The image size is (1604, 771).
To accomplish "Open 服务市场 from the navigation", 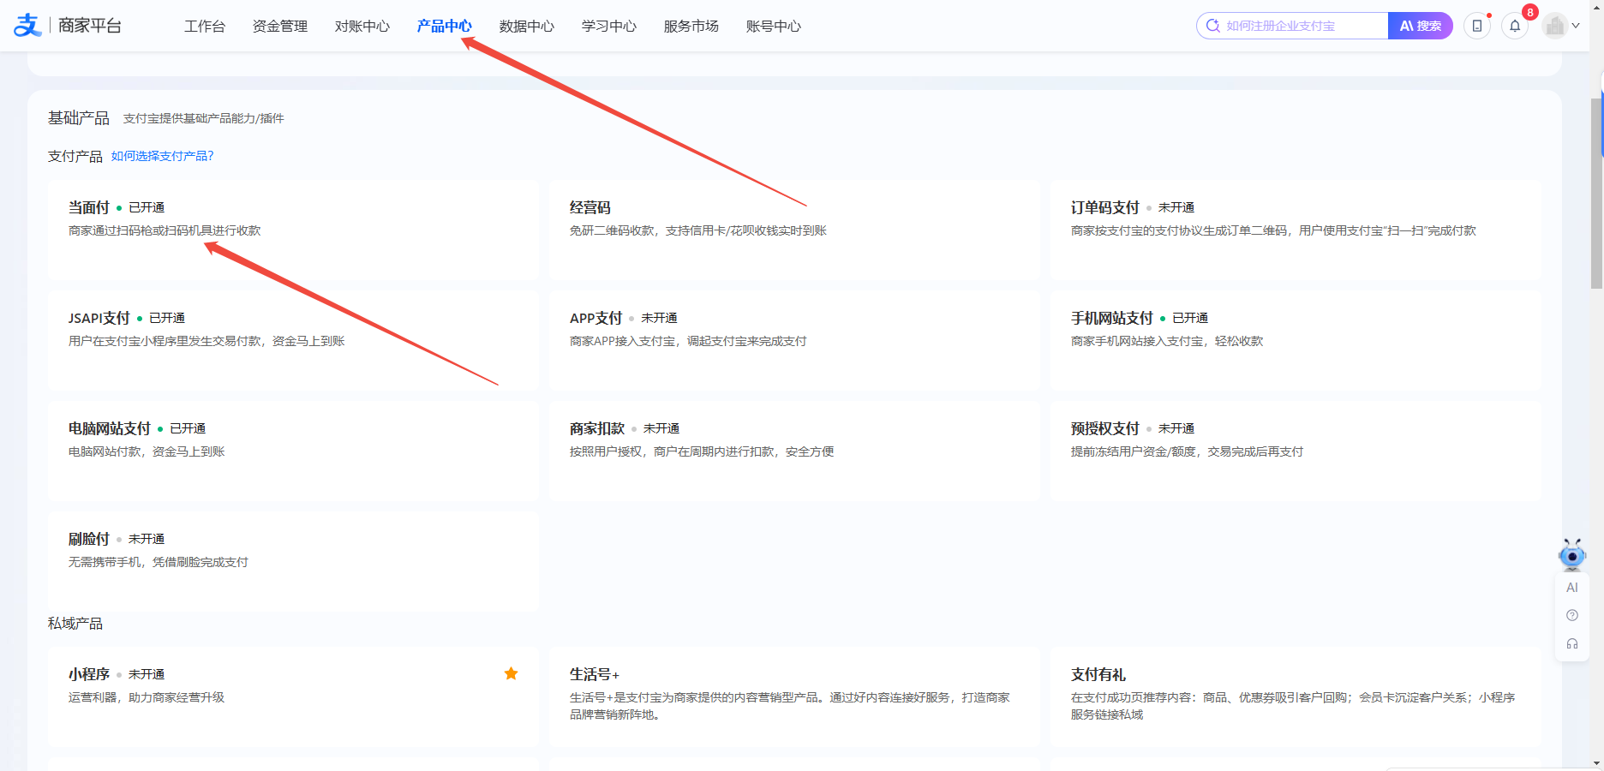I will coord(691,26).
